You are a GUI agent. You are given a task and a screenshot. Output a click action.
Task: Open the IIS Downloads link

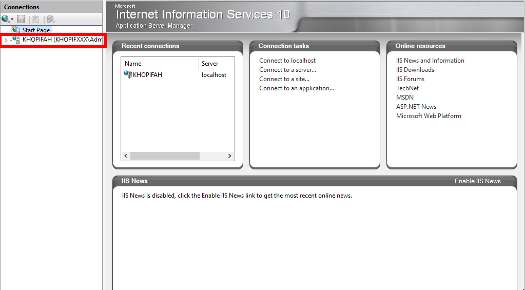(415, 70)
